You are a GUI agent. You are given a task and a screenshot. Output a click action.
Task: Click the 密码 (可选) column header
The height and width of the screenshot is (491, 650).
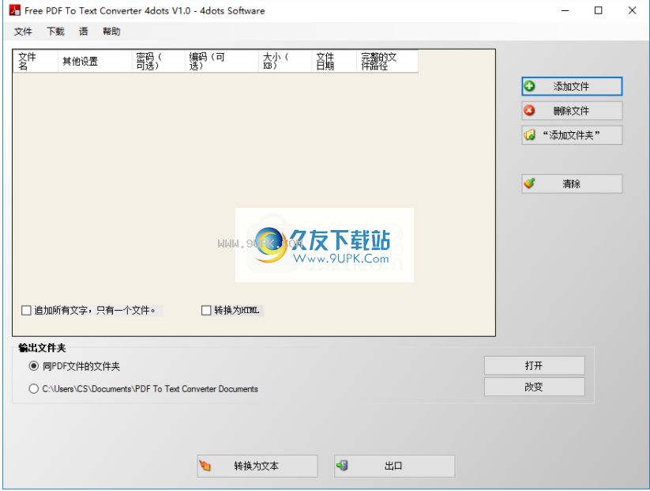tap(159, 62)
